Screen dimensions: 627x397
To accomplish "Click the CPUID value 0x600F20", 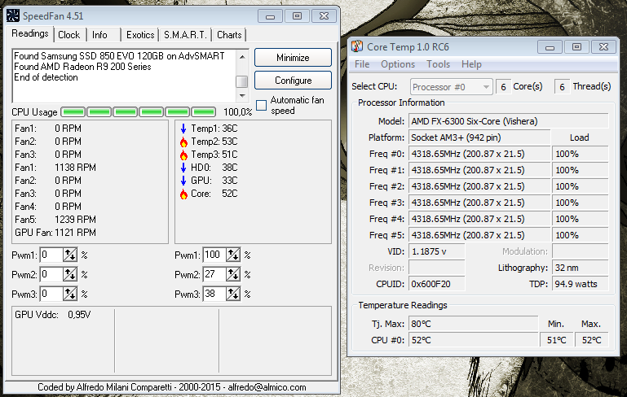I will (437, 284).
